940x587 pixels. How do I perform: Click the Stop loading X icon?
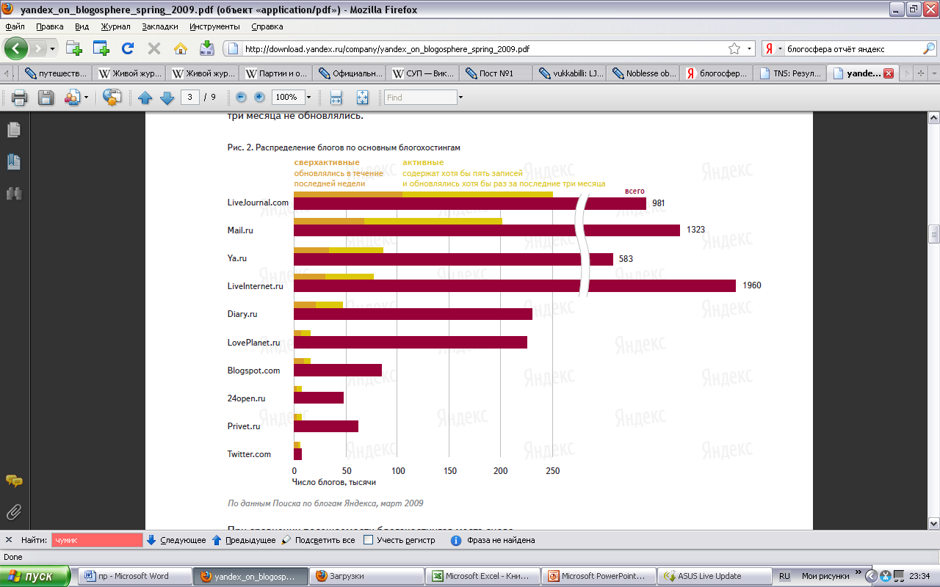tap(153, 48)
